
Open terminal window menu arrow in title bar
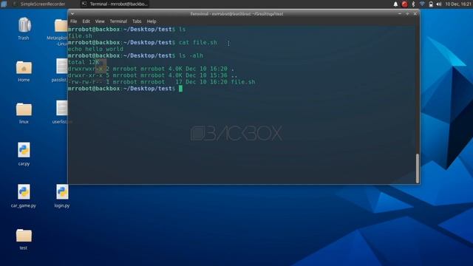click(x=72, y=13)
